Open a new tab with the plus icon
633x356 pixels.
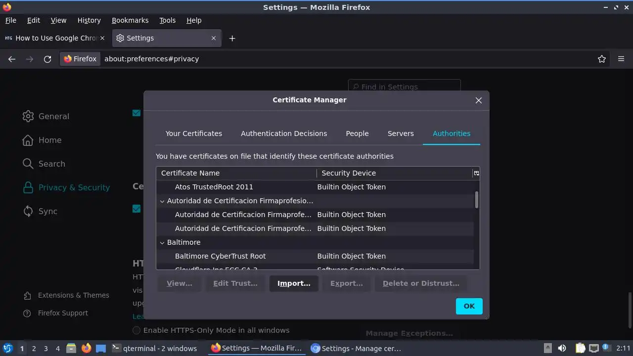[232, 38]
